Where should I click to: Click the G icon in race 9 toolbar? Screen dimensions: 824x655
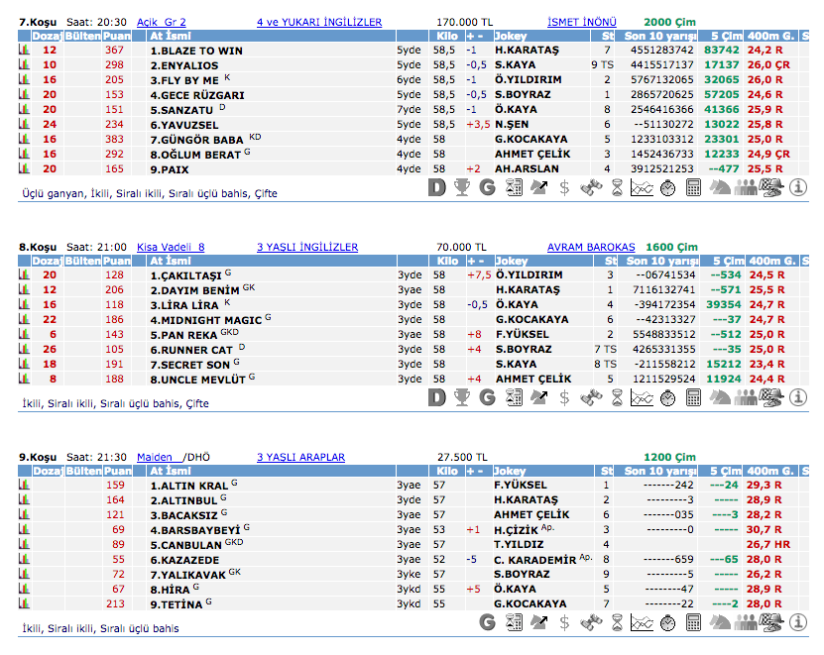tap(488, 622)
